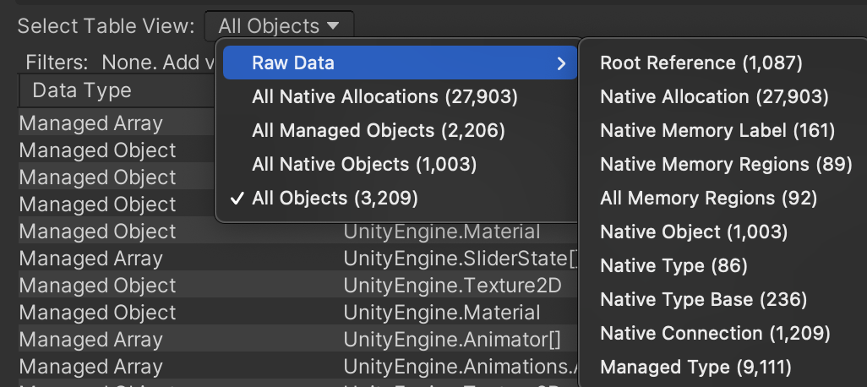
Task: Select the UnityEngine.Animator[] managed array row
Action: pyautogui.click(x=451, y=340)
